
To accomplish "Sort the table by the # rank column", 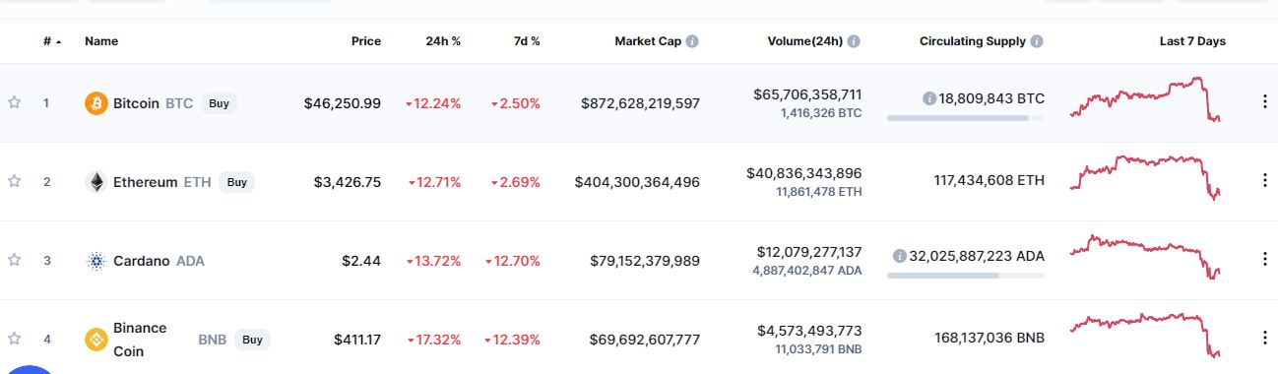I will [51, 41].
